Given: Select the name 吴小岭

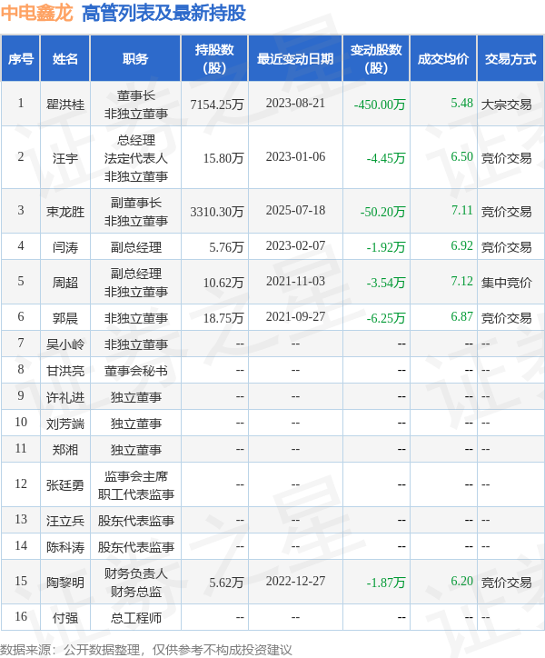Looking at the screenshot, I should pyautogui.click(x=65, y=344).
